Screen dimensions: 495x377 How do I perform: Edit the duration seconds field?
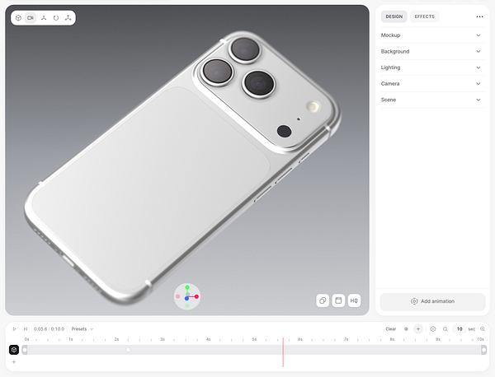(x=460, y=328)
